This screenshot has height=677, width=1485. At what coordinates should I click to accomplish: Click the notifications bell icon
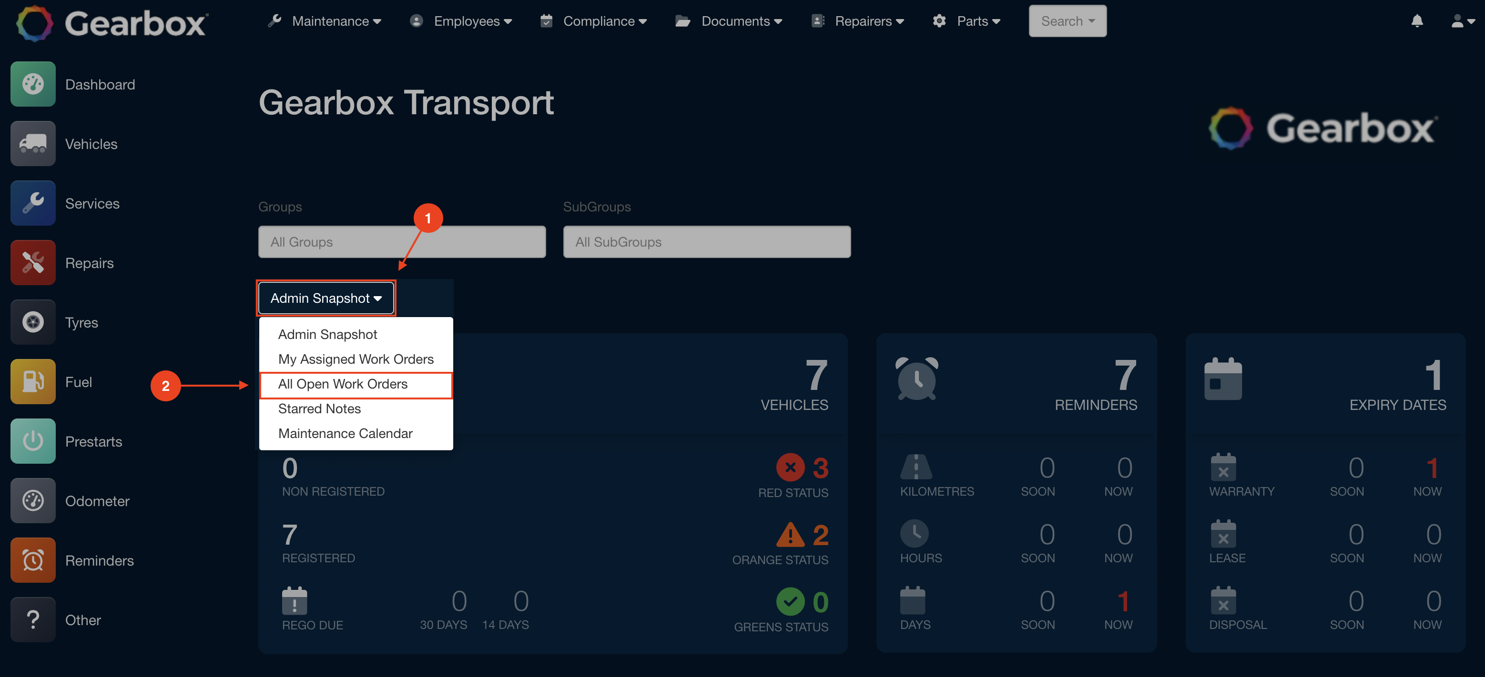coord(1417,21)
